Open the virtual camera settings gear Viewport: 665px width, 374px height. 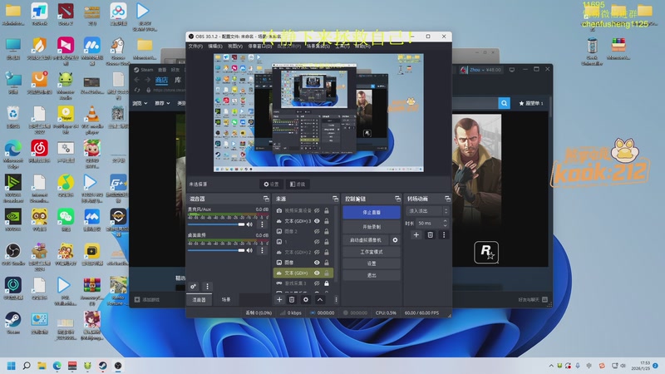click(x=395, y=239)
